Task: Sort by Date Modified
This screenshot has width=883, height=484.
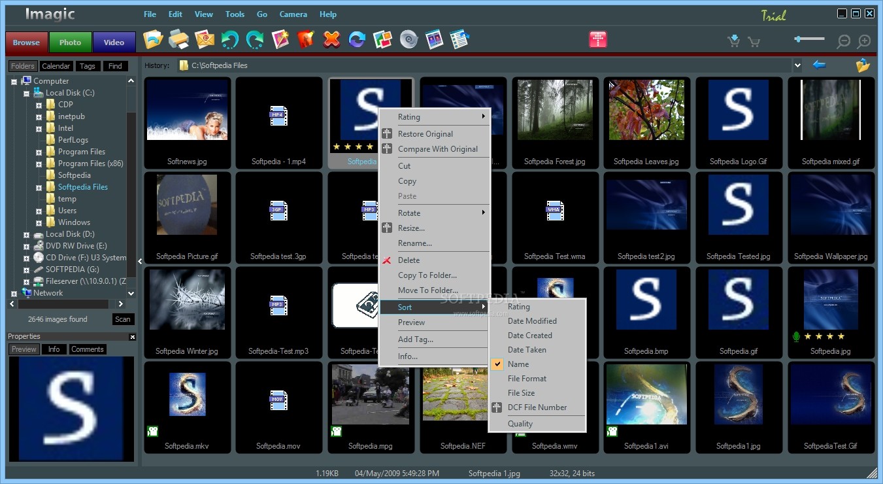Action: 537,321
